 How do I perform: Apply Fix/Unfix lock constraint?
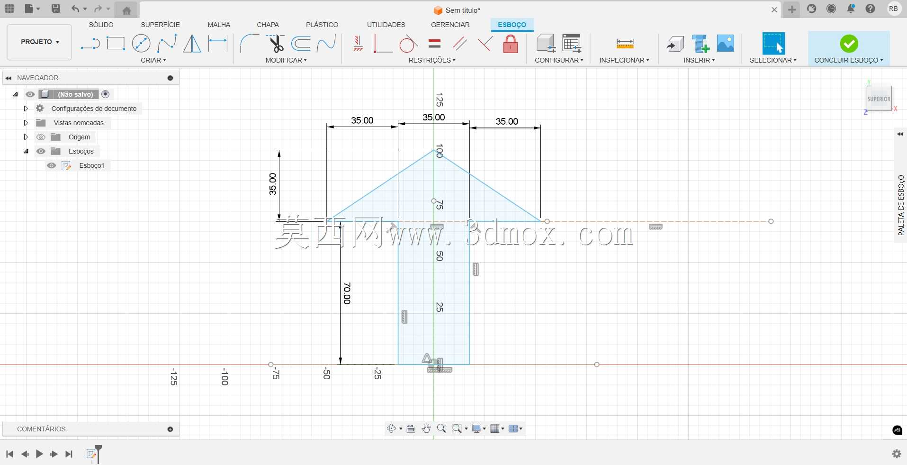[x=511, y=44]
